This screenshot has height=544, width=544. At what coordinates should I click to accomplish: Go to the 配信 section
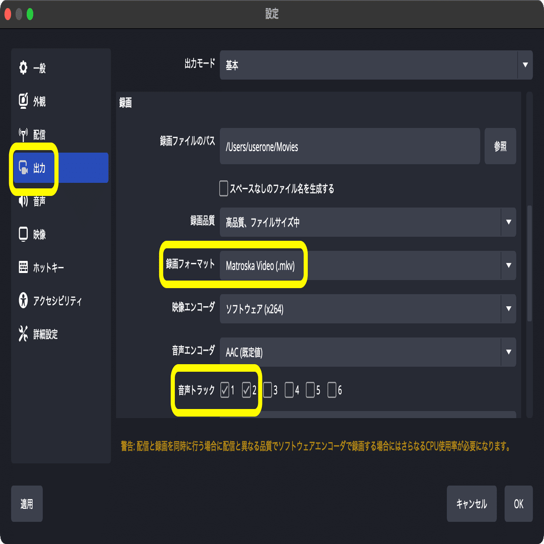40,134
